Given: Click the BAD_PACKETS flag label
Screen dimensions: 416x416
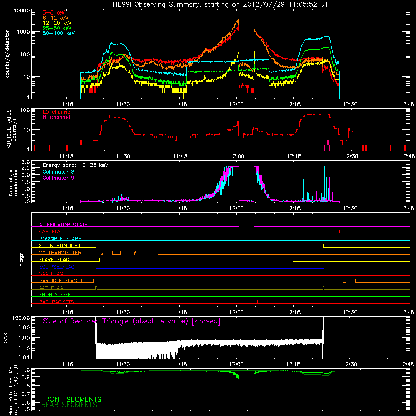Looking at the screenshot, I should [57, 302].
